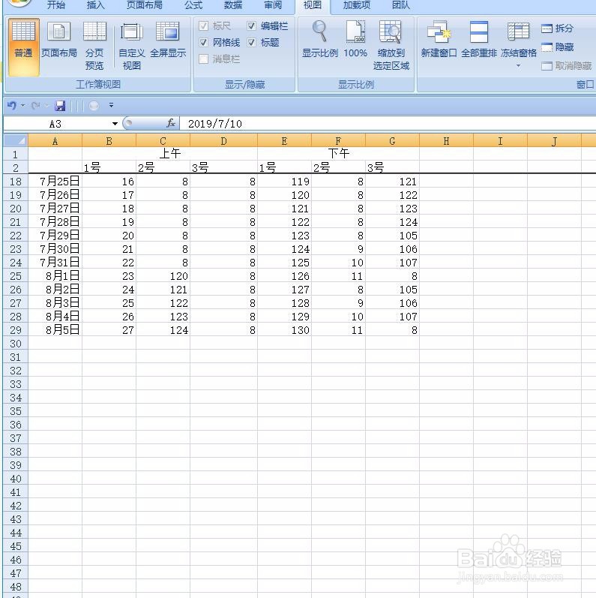Select column J header

554,141
